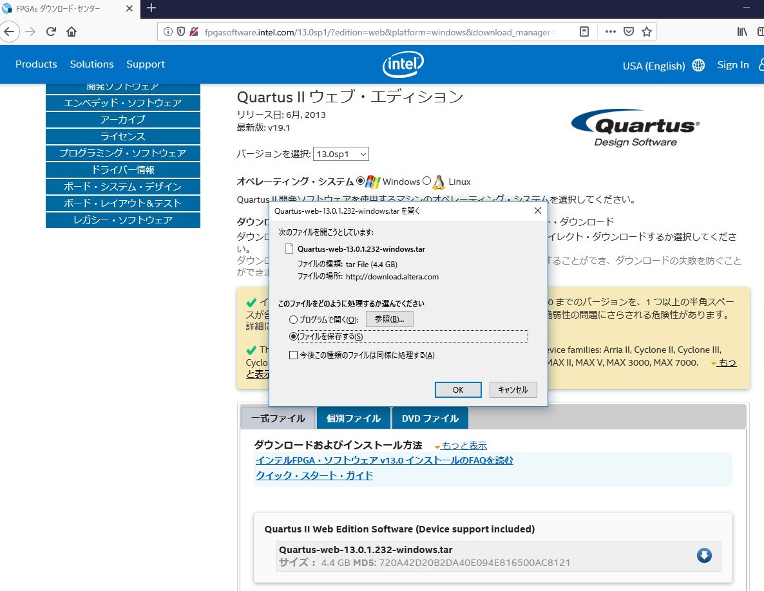Open ボード・レイアウト&テスト sidebar item

coord(123,203)
